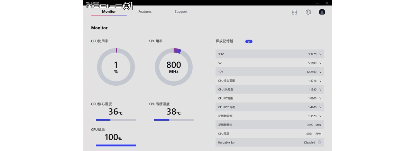Open settings gear icon
Viewport: 415px width, 151px height.
pos(308,12)
